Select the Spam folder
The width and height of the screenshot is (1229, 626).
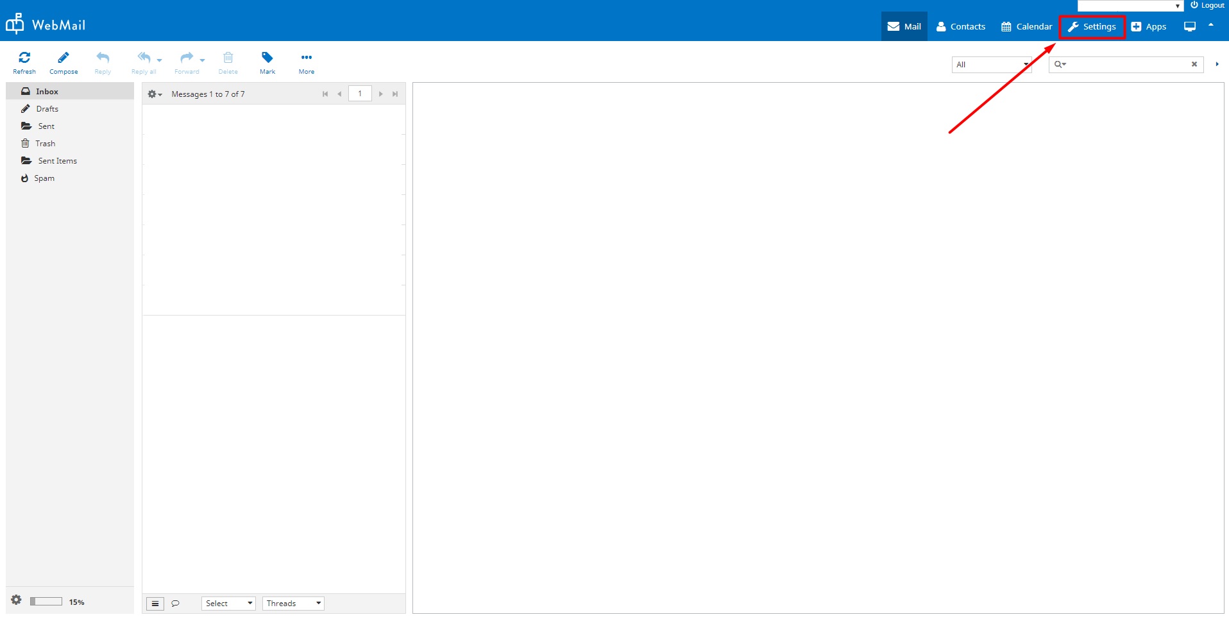click(44, 178)
